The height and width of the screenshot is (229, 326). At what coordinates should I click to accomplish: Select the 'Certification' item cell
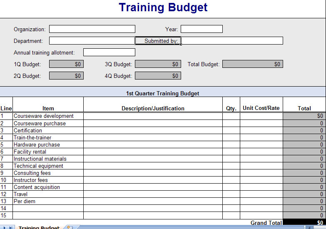click(x=48, y=130)
